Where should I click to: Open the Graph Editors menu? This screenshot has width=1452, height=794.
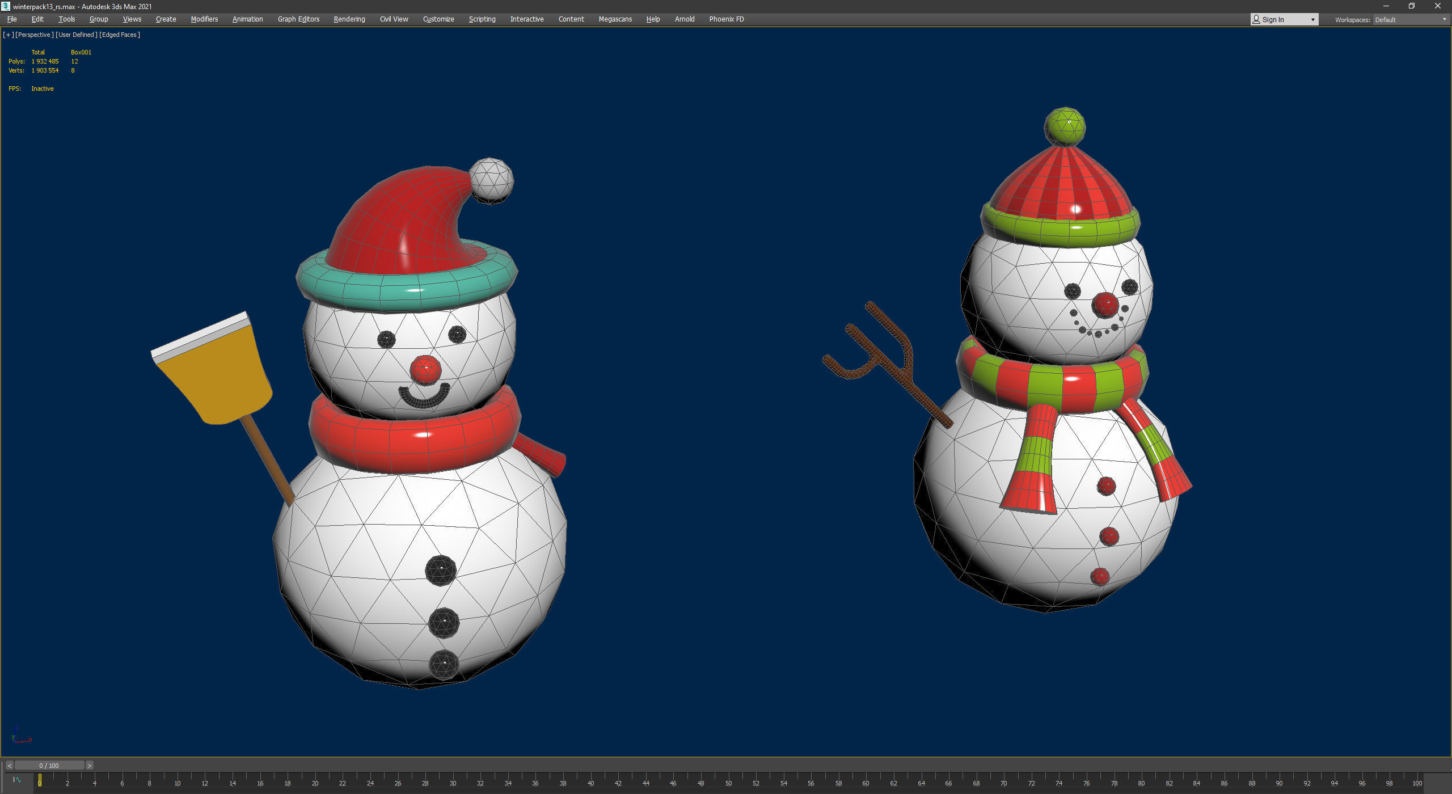pyautogui.click(x=298, y=19)
